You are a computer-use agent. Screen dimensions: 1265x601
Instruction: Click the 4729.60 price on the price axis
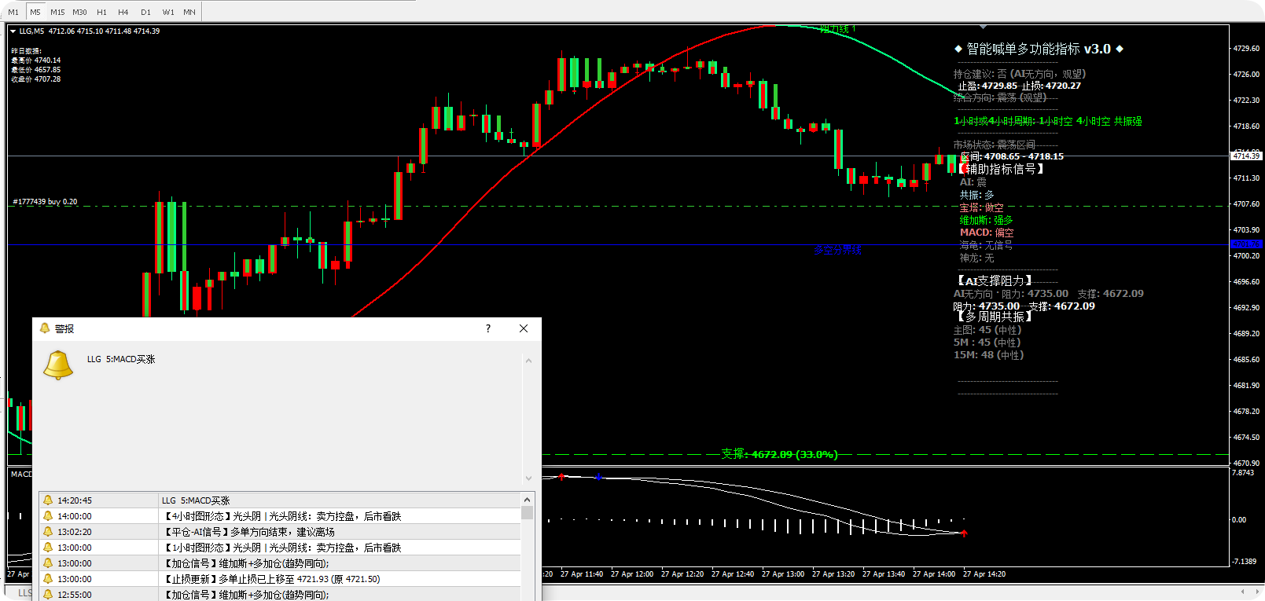tap(1246, 49)
